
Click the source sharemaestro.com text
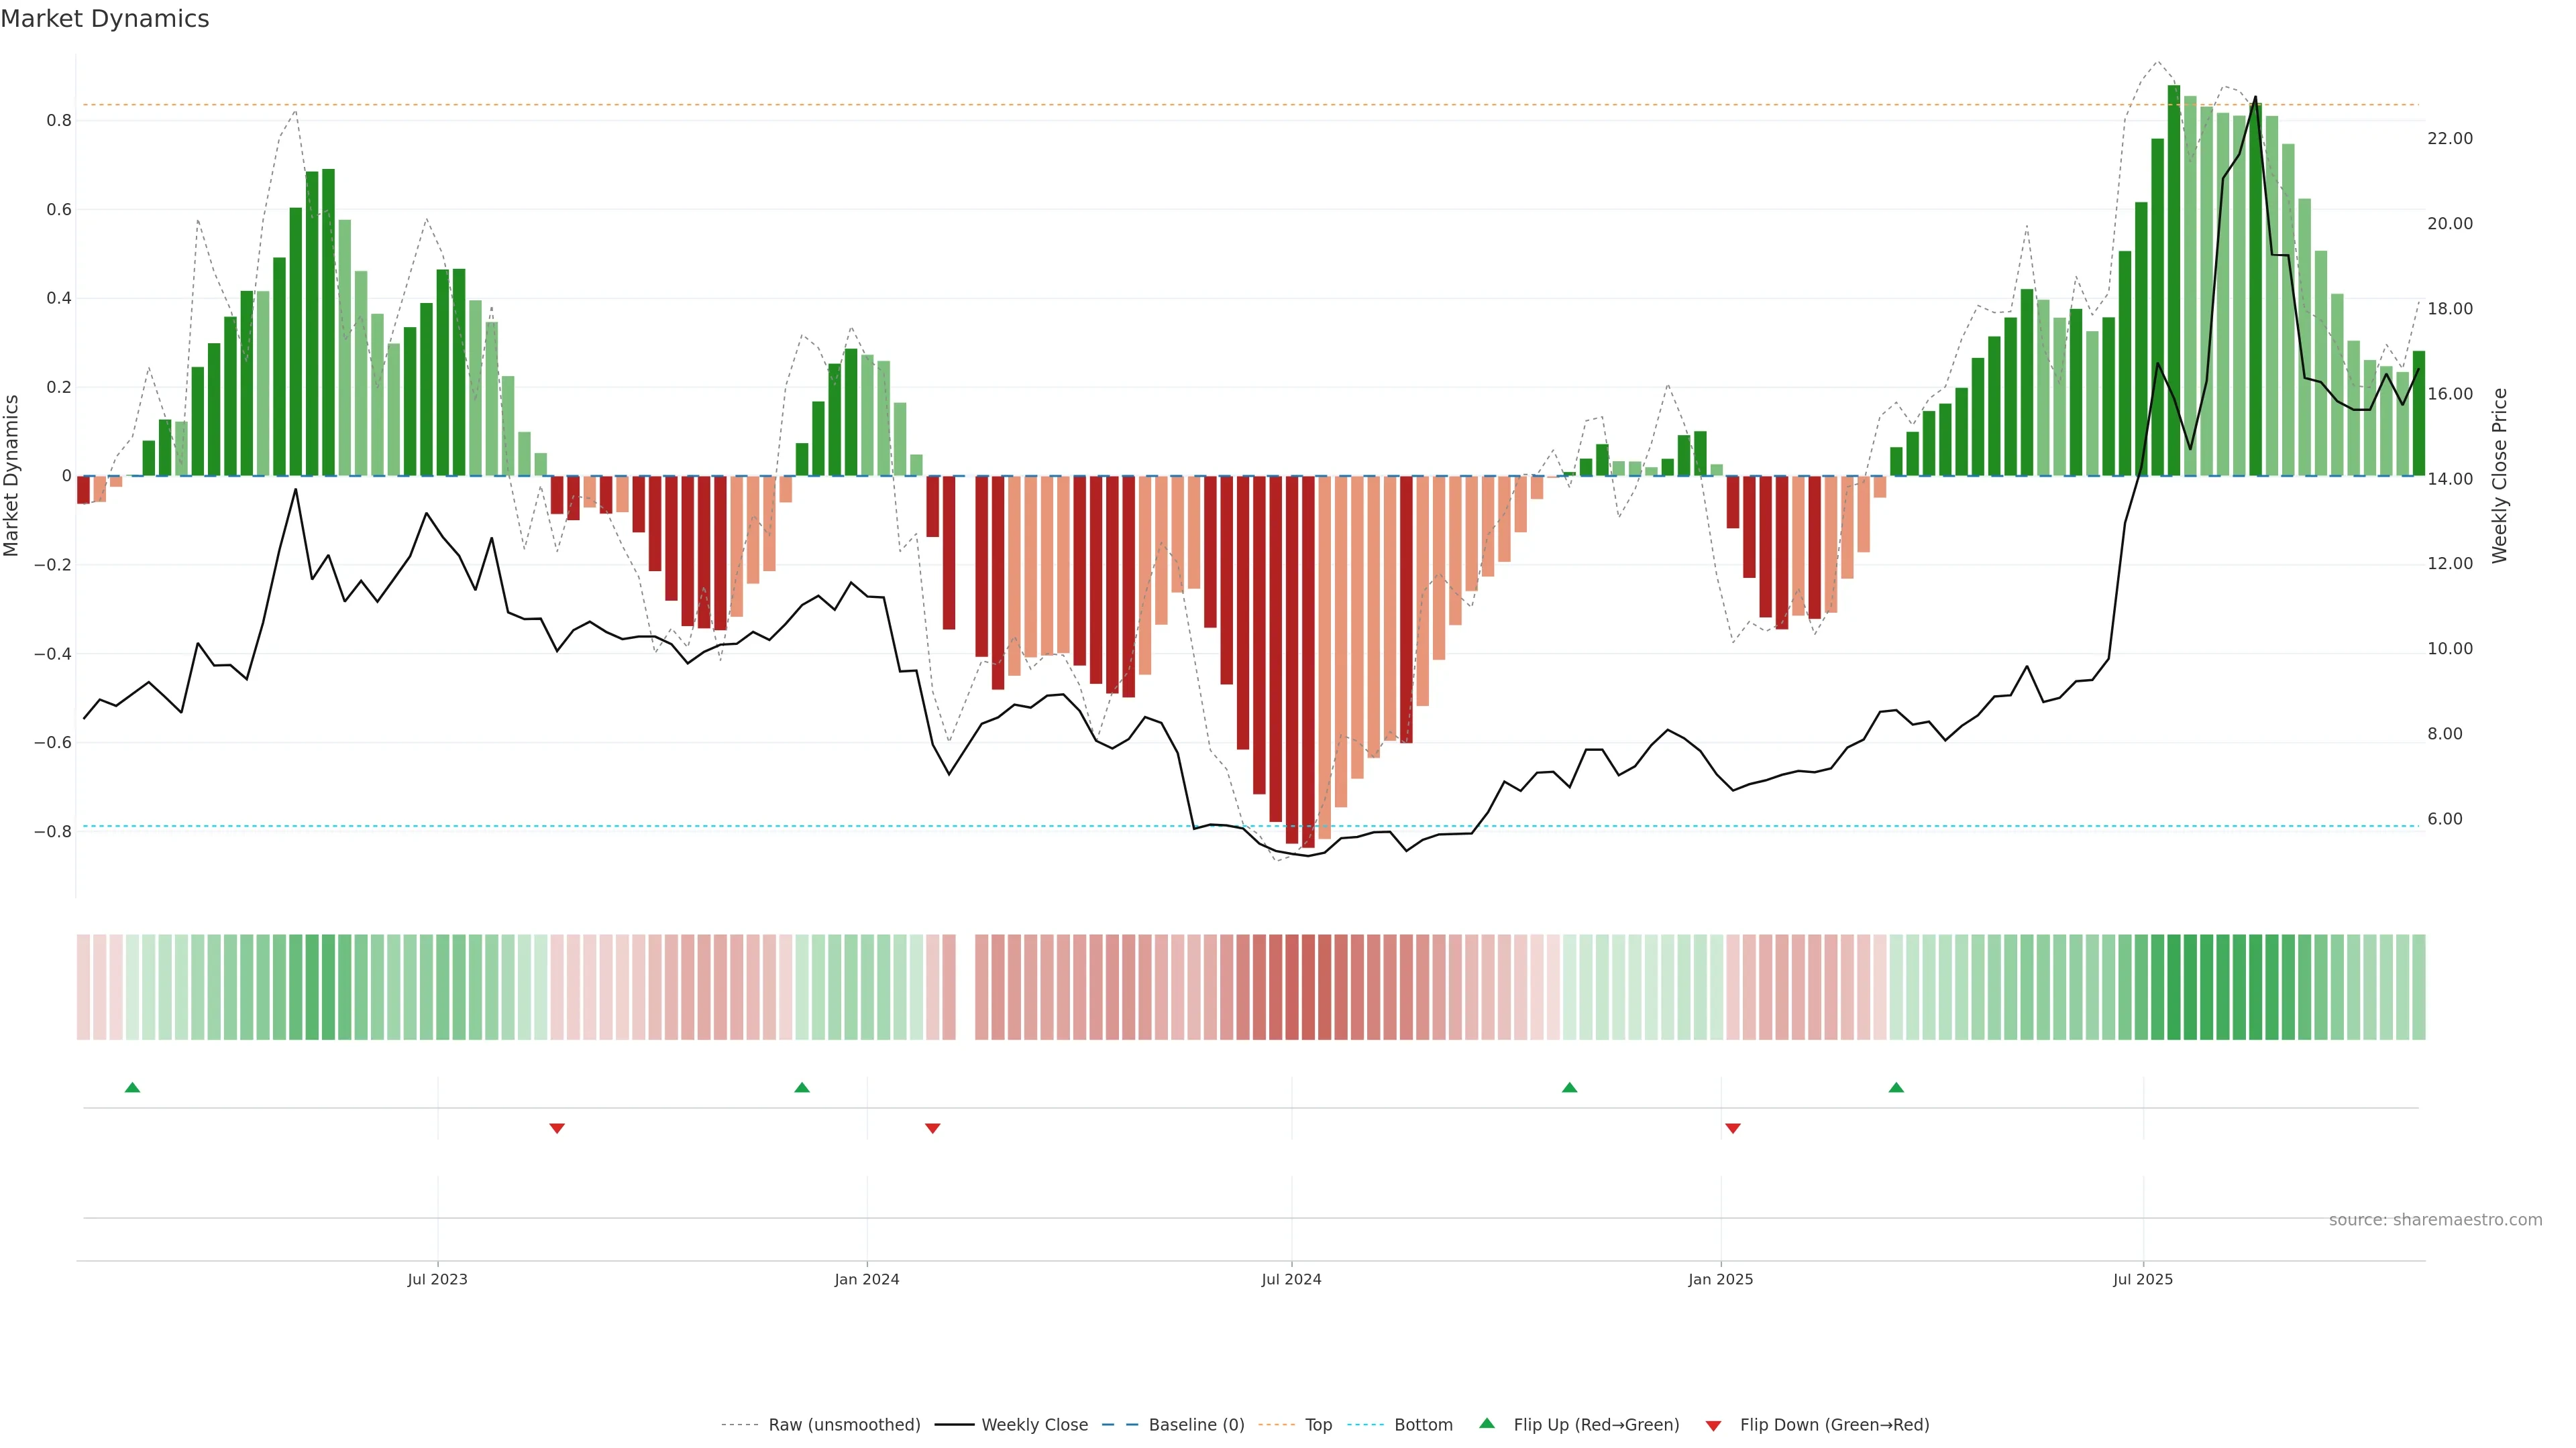[x=2435, y=1220]
